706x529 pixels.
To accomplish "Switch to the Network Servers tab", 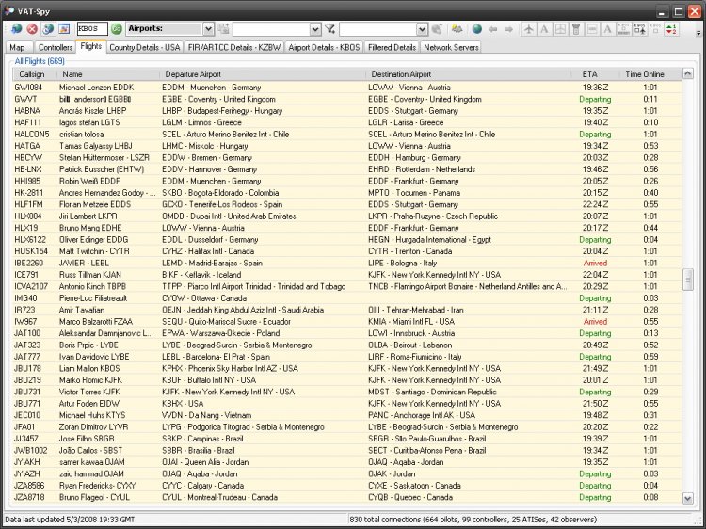I will [451, 47].
